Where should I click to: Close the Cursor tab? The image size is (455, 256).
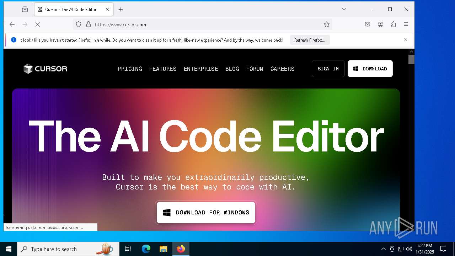tap(107, 10)
